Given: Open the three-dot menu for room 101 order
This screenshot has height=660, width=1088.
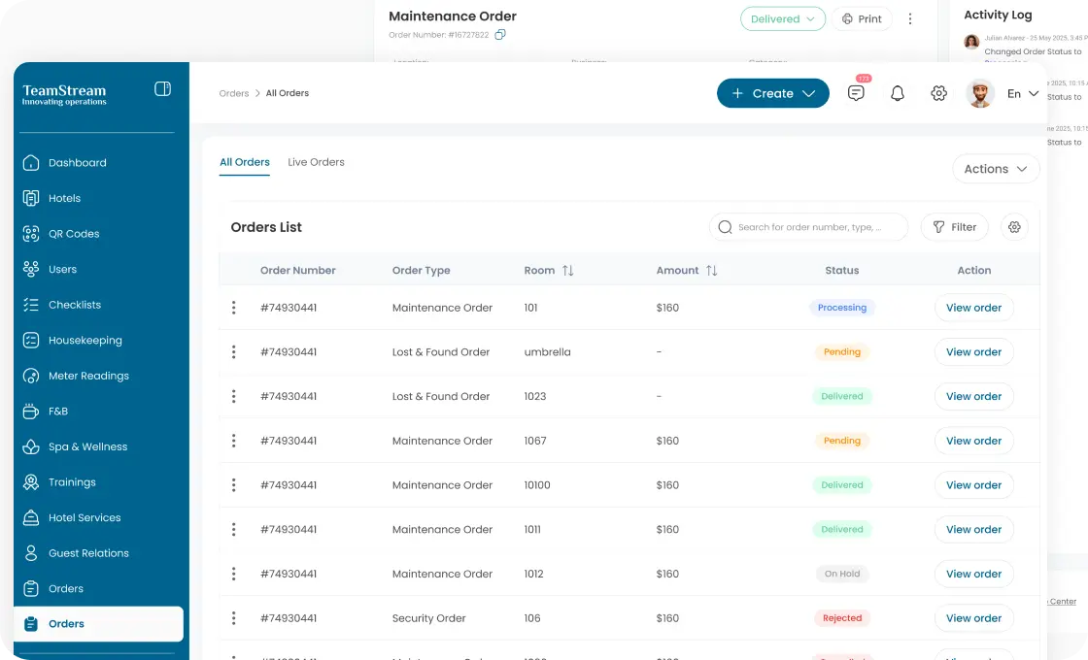Looking at the screenshot, I should tap(233, 308).
